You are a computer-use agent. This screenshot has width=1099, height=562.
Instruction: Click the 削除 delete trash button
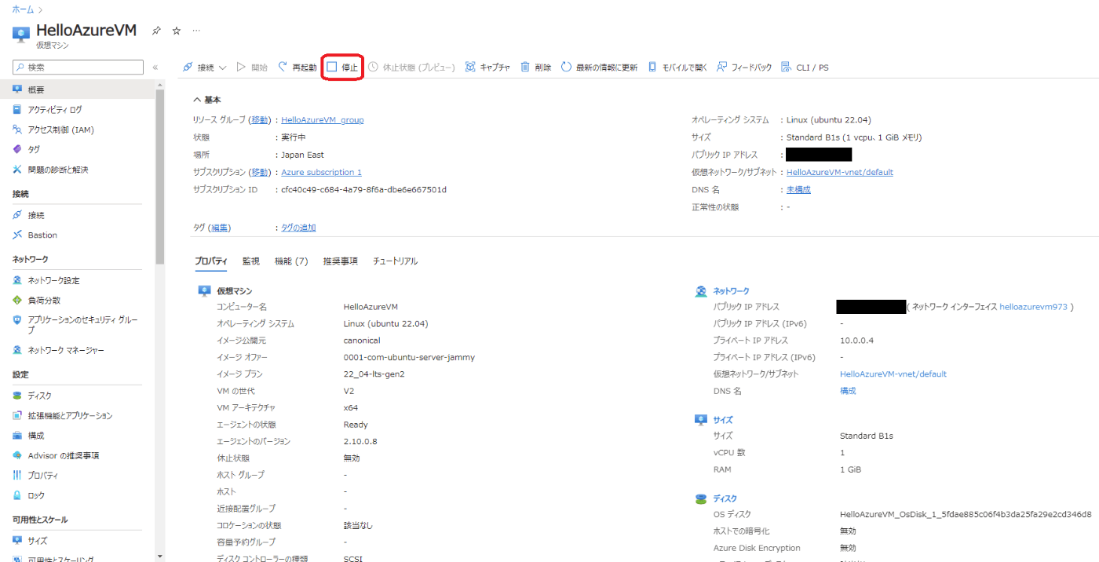point(536,68)
